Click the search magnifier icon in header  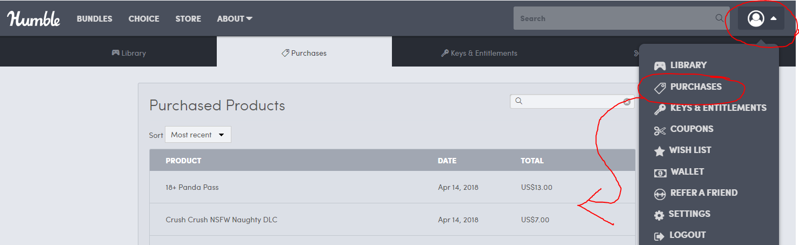click(719, 18)
